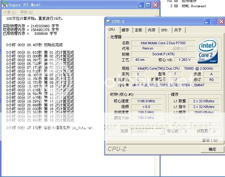
Task: Click the 100万位计算开始 header line
Action: 35,19
